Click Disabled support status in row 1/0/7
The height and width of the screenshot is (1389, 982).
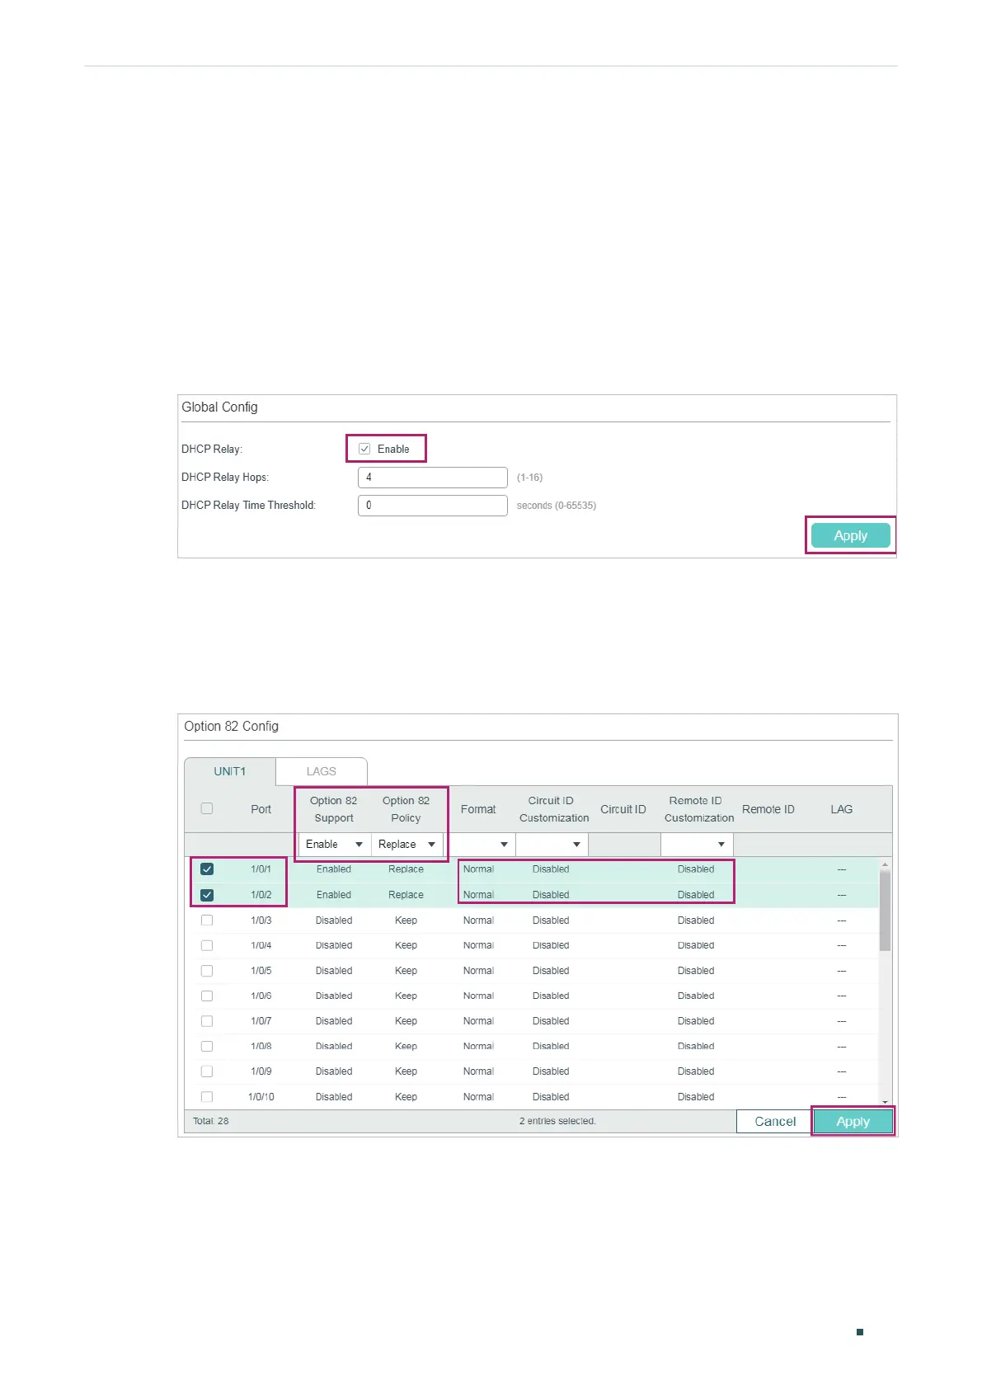coord(333,1021)
